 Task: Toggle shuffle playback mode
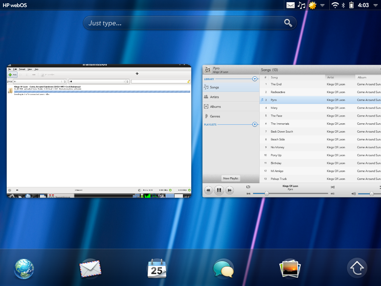point(332,187)
